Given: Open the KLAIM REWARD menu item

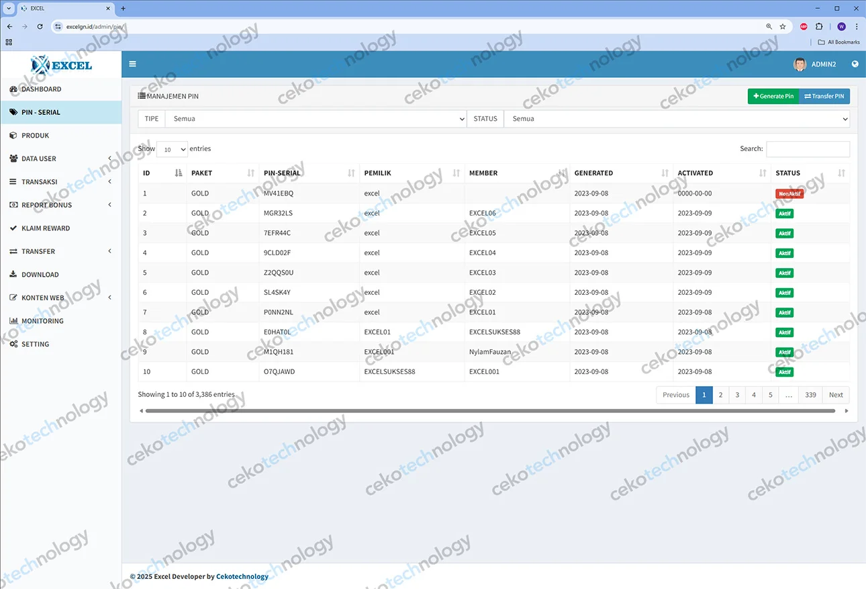Looking at the screenshot, I should 45,228.
